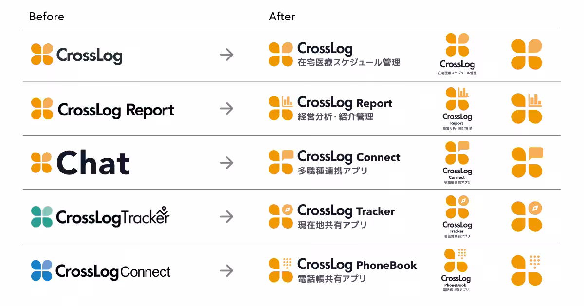Screen dimensions: 584x306
Task: Click the large standalone PhoneBook keypad icon
Action: point(527,270)
